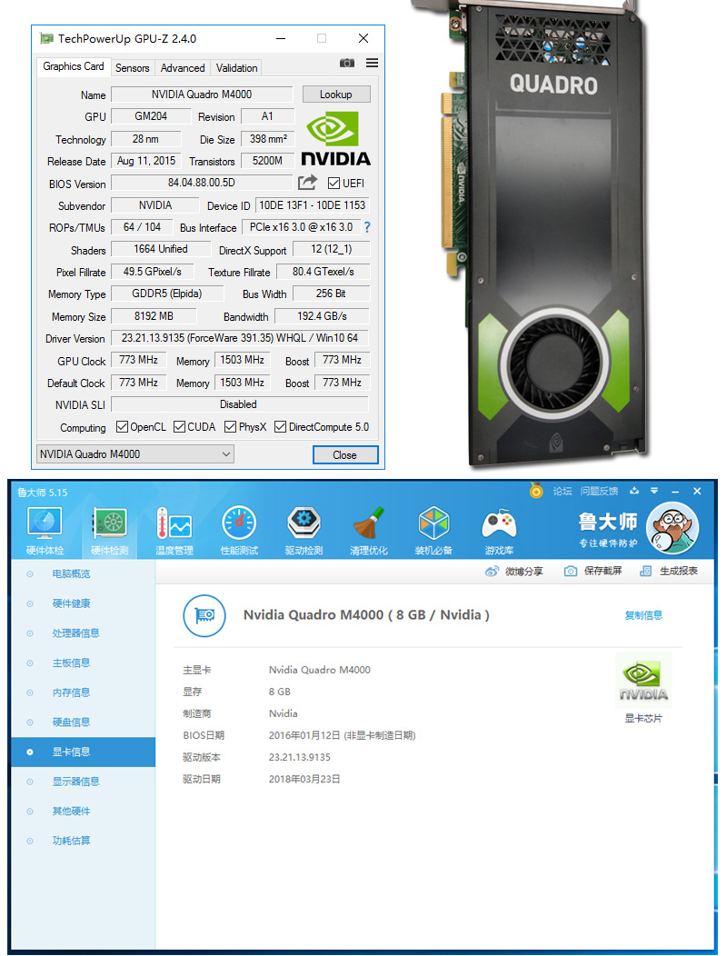Toggle the DirectCompute 5.0 checkbox

click(280, 426)
